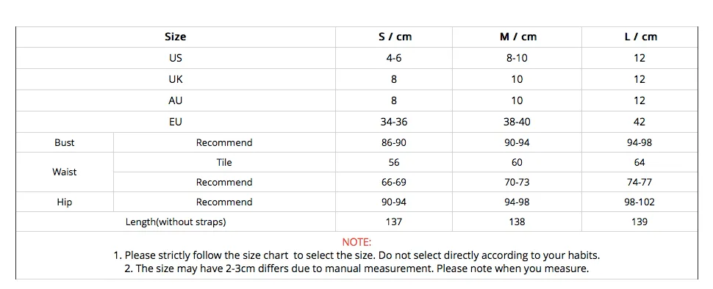Click the 98-102 hip measurement cell

639,202
